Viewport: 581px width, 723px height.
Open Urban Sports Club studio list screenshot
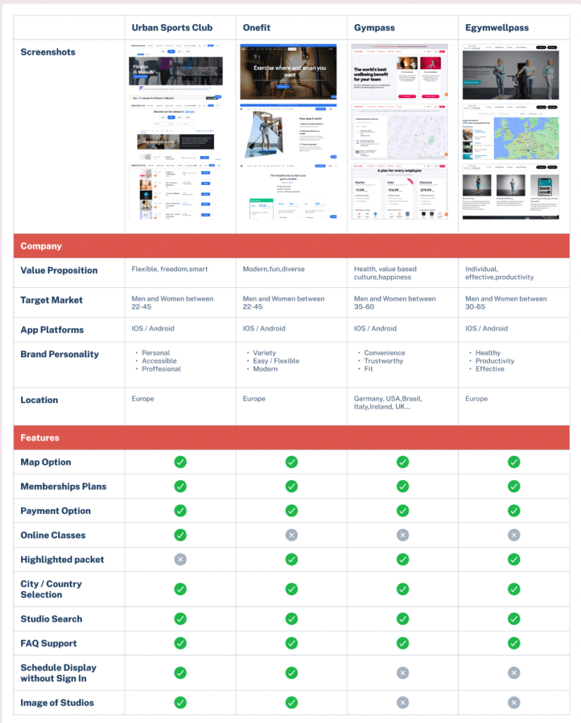pyautogui.click(x=176, y=191)
